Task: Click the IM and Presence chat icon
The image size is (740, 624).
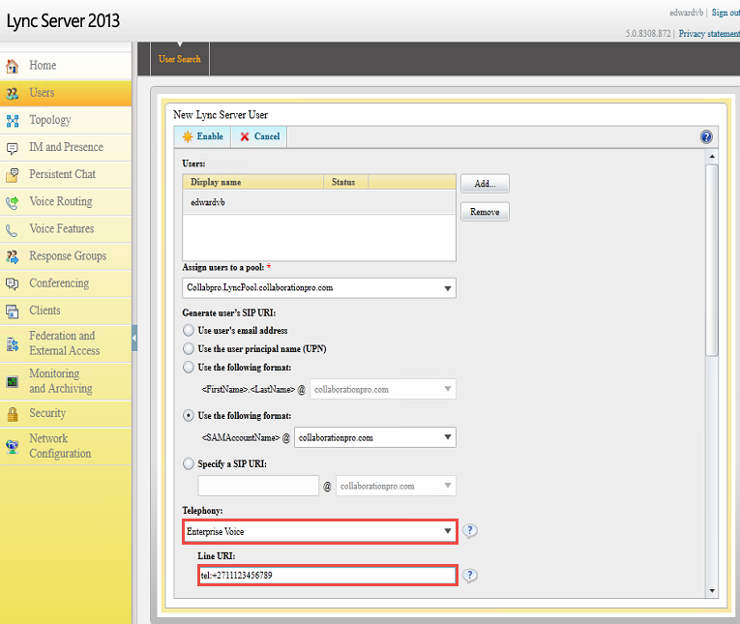Action: [x=13, y=148]
